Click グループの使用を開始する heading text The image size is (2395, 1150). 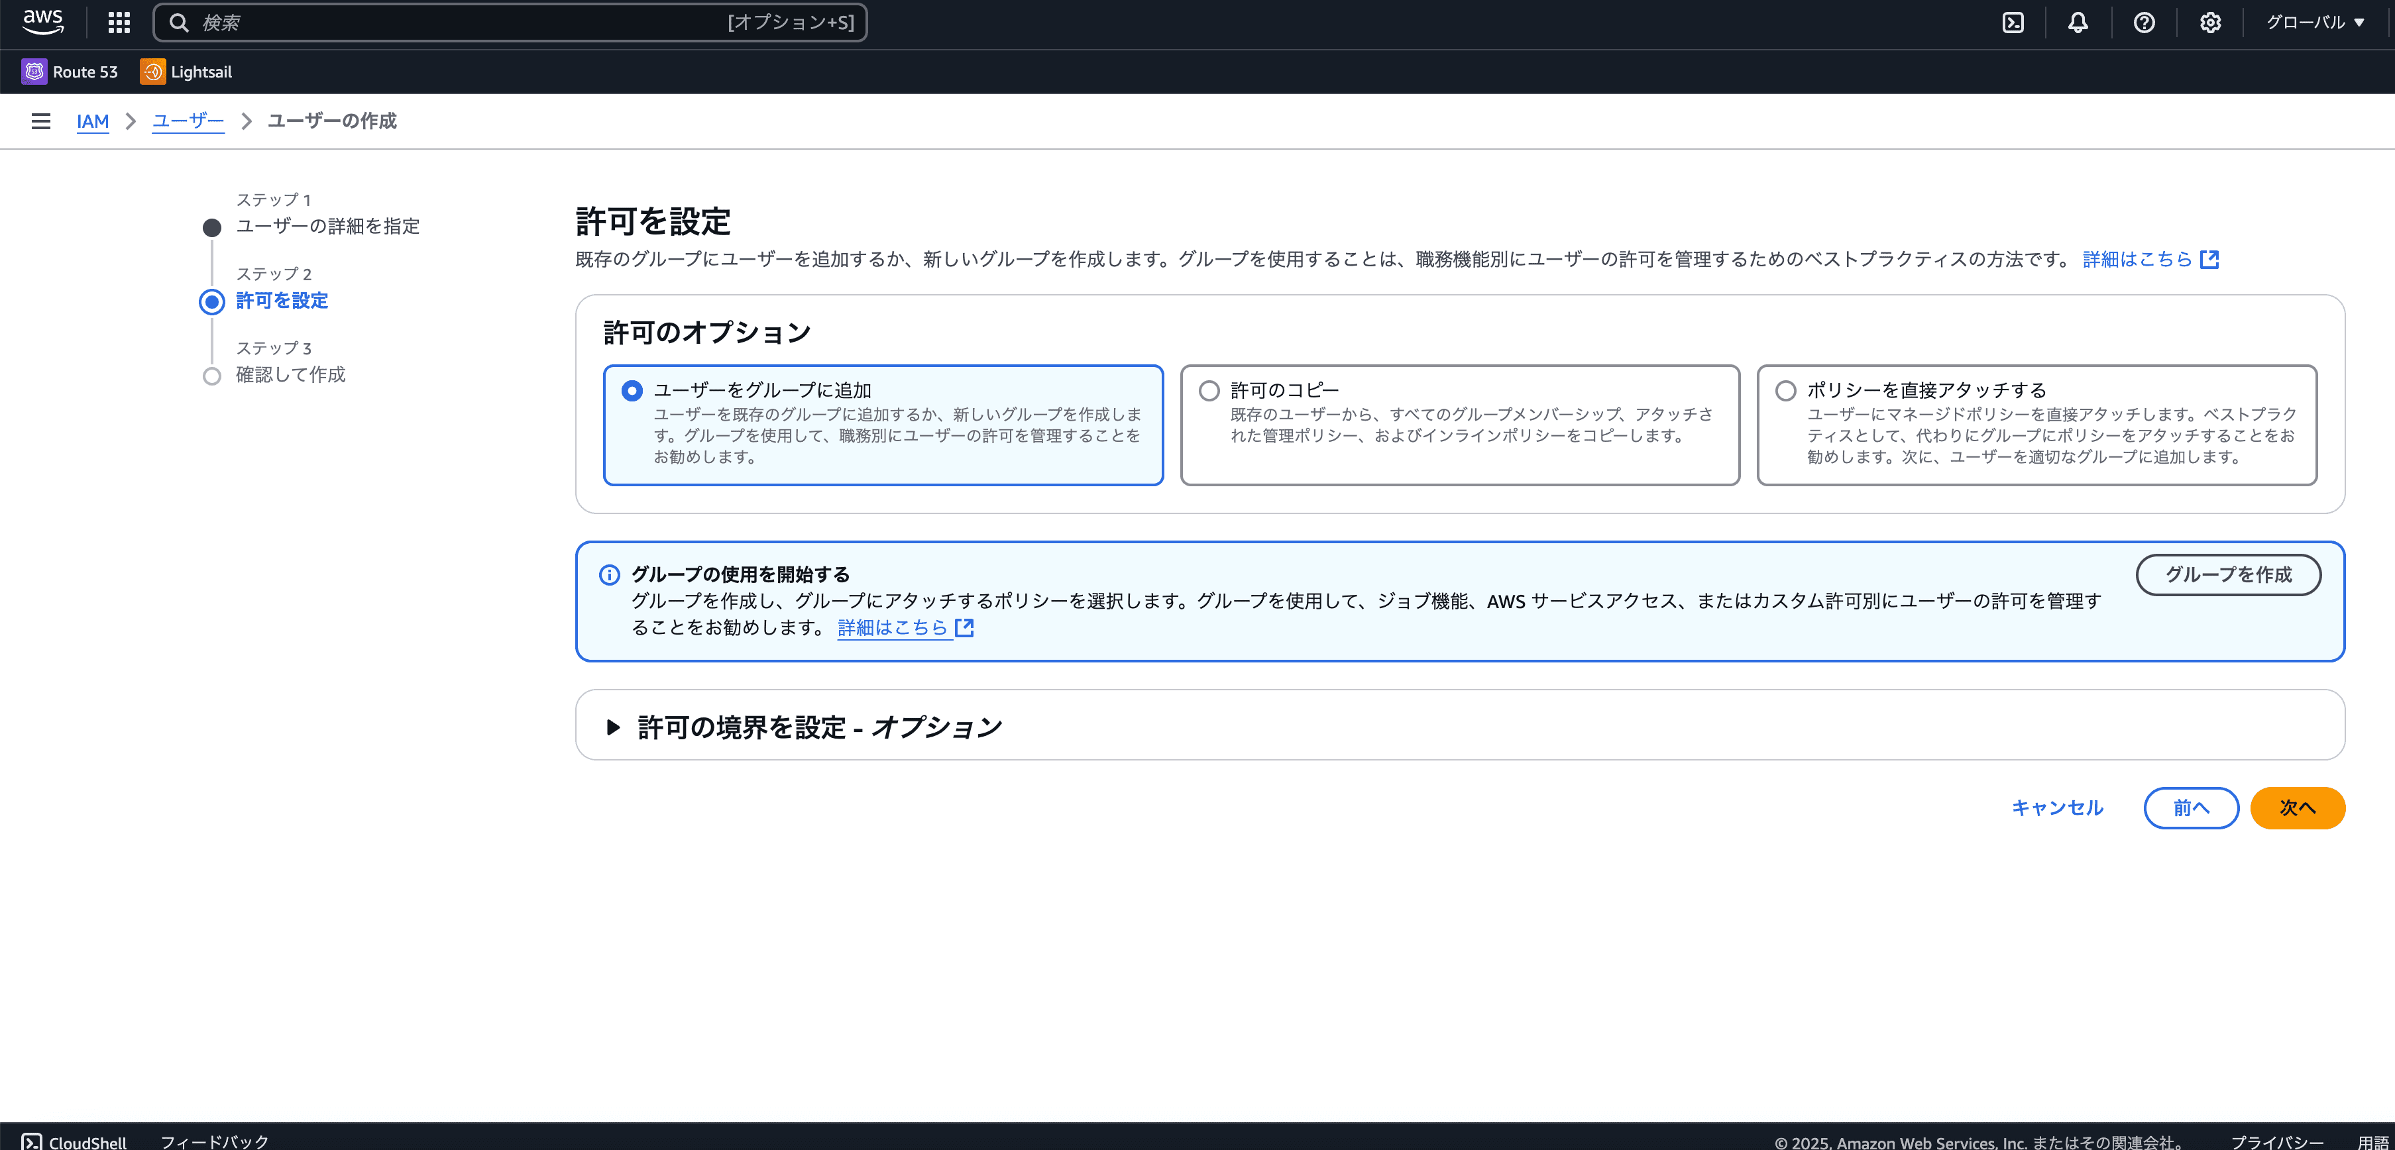[x=740, y=574]
